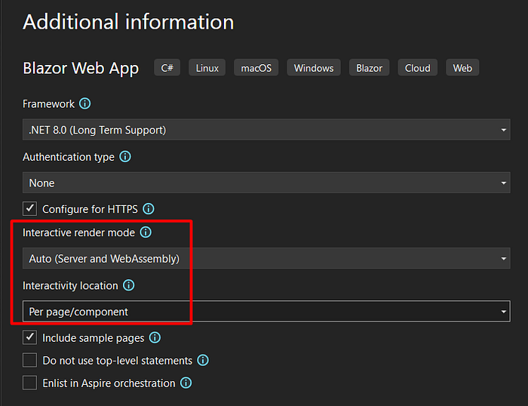Click info icon for top-level statements option
This screenshot has height=406, width=528.
[203, 360]
